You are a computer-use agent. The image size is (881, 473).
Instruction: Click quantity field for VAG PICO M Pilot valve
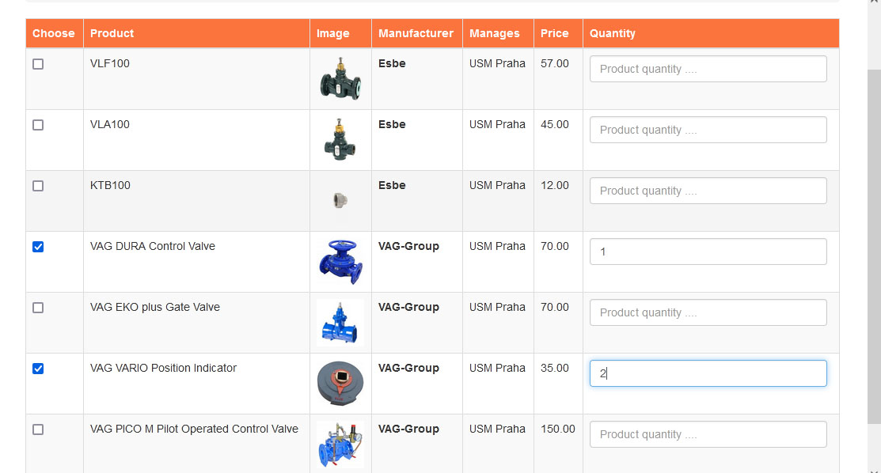[x=708, y=434]
